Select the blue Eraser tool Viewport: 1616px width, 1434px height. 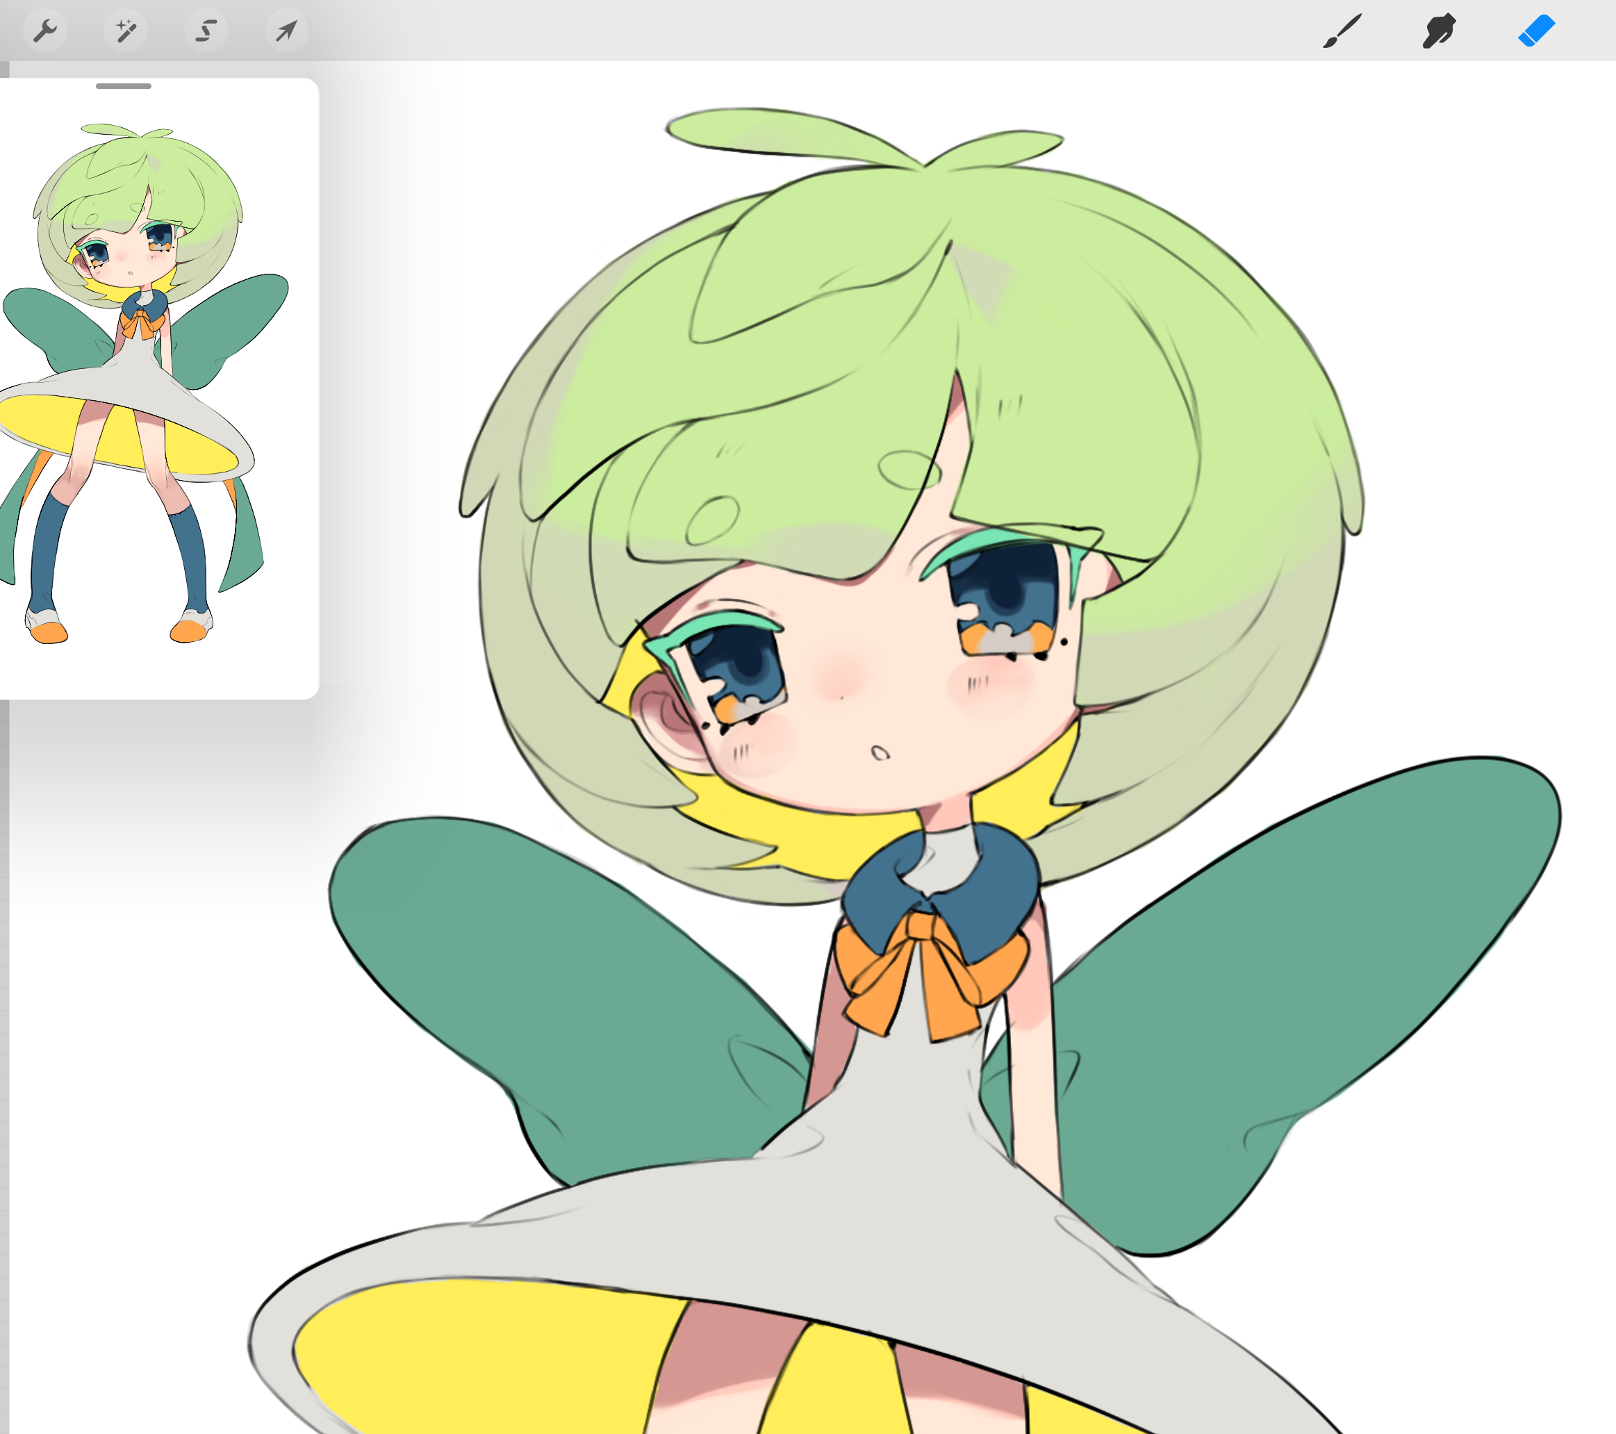1537,31
